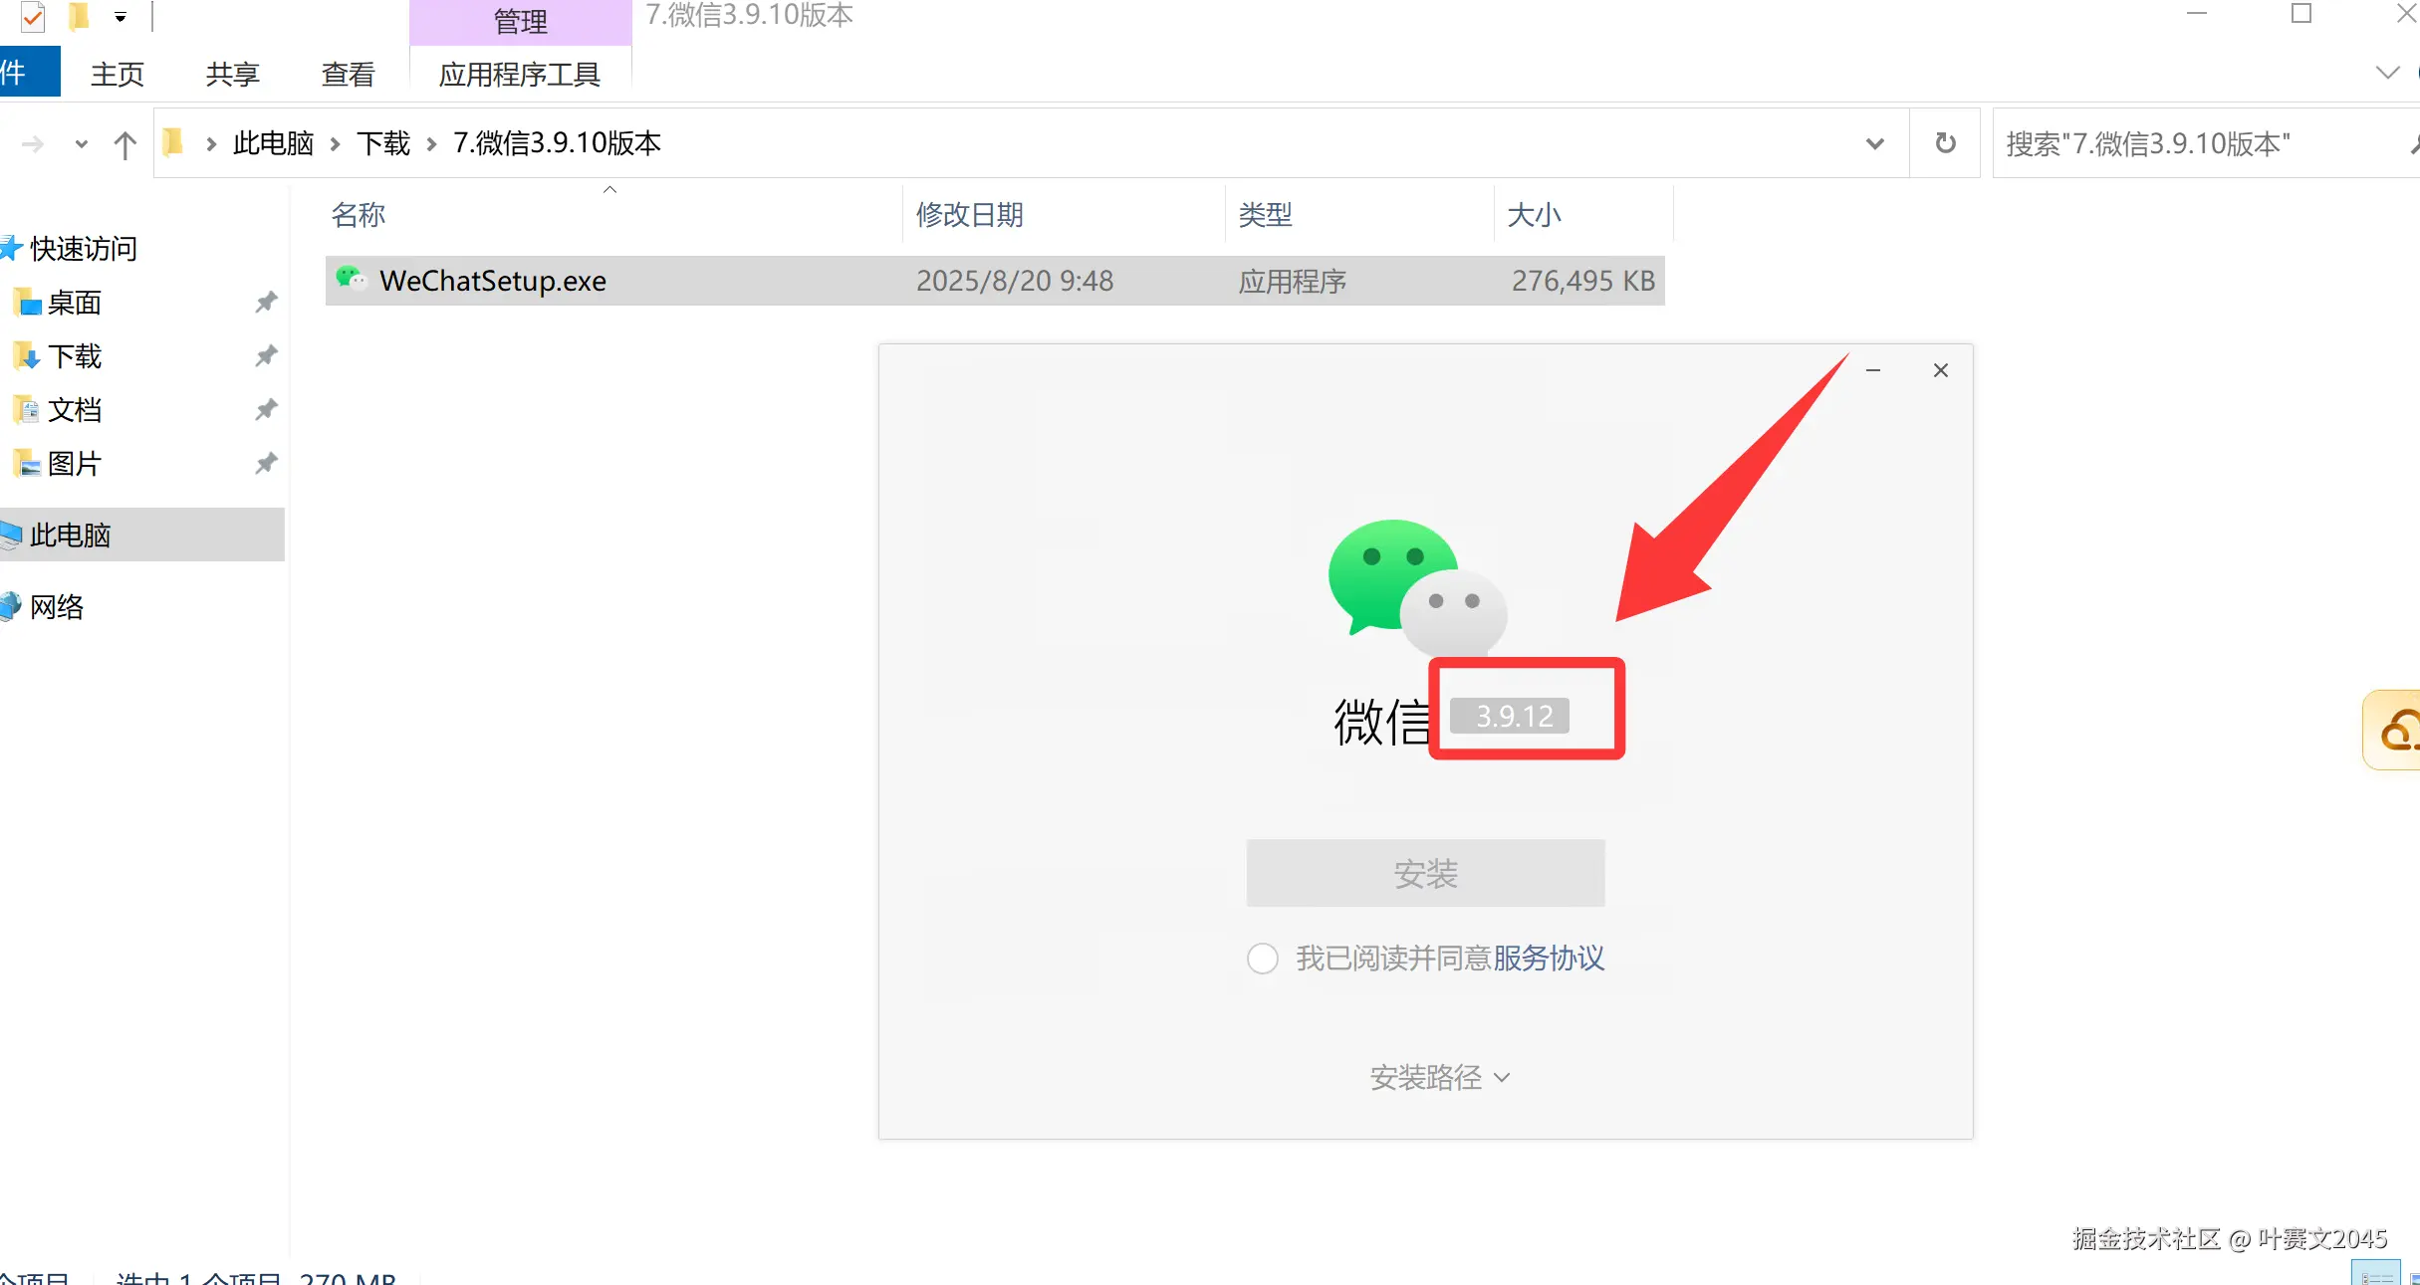Click the WeChat logo in installer
The width and height of the screenshot is (2420, 1285).
pyautogui.click(x=1416, y=589)
